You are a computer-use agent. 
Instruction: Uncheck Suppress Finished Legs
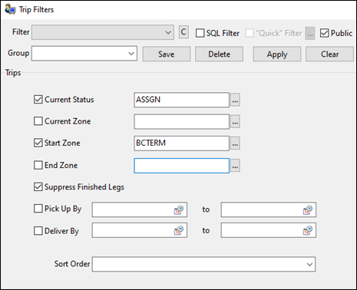(38, 187)
